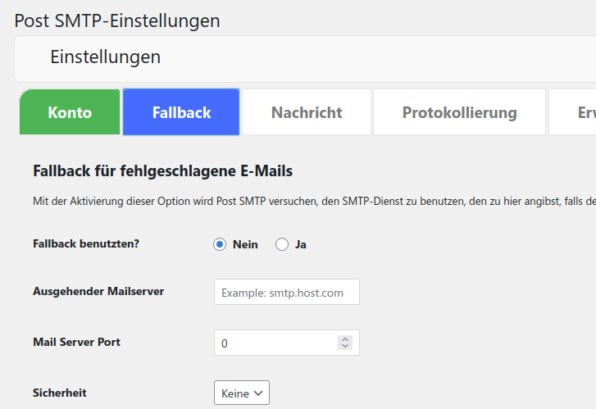Select Nein for Fallback benutzten
The image size is (596, 409).
pos(220,244)
